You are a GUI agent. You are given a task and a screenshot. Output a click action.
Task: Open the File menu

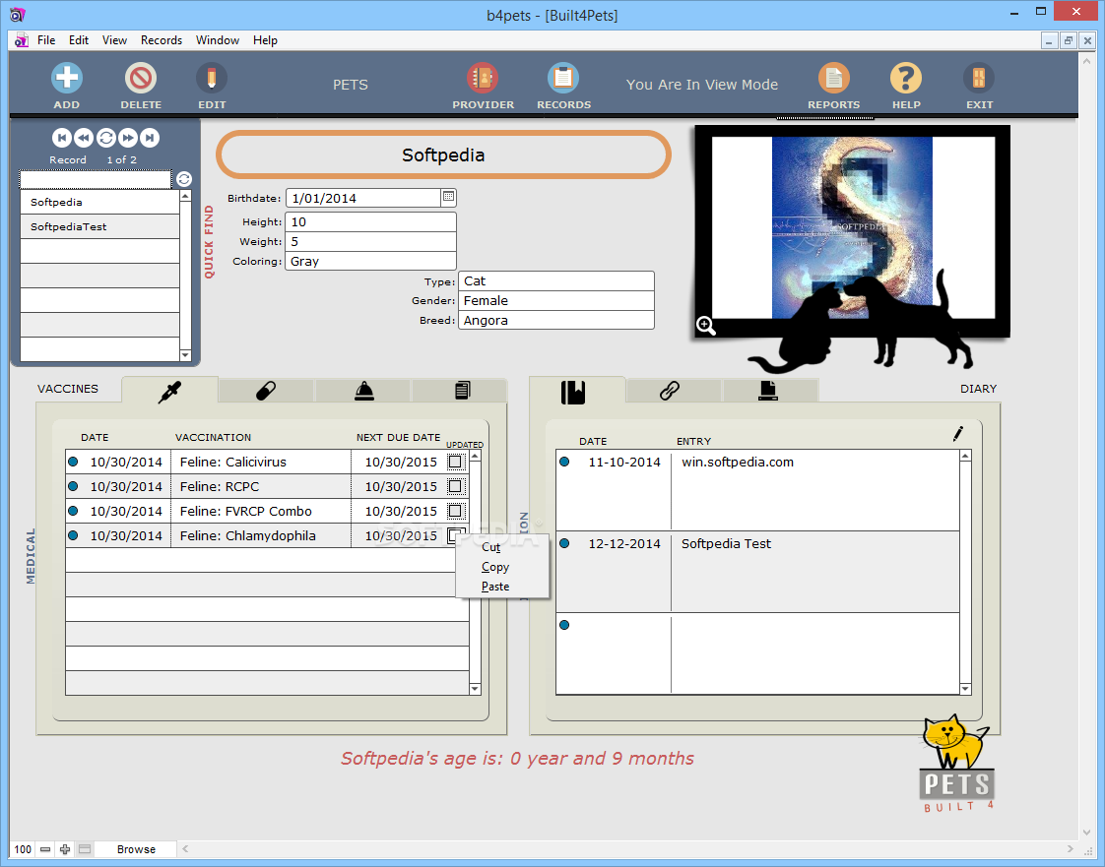coord(46,40)
